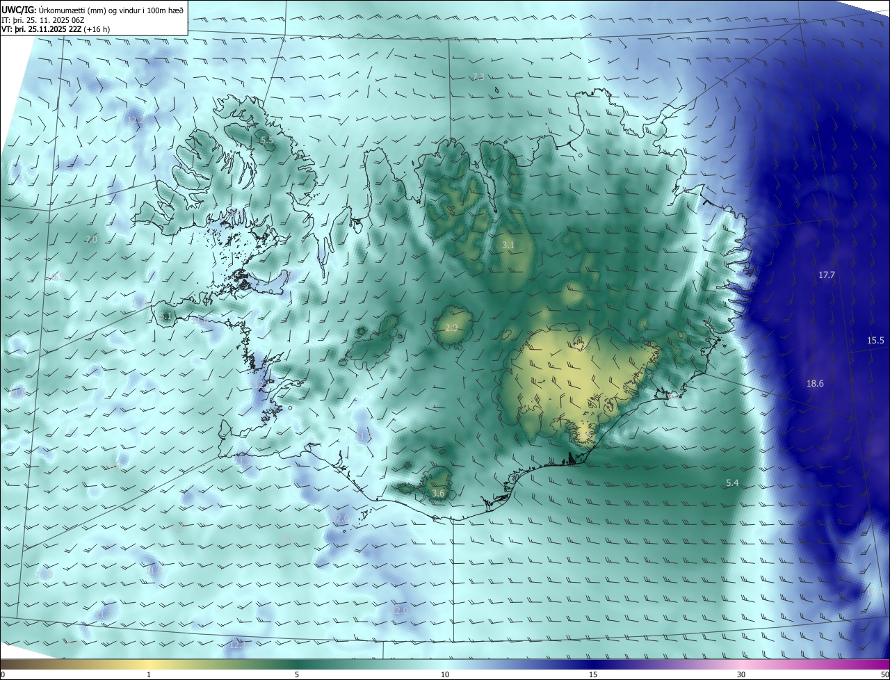Click the 17.7 value over the eastern ocean
This screenshot has width=890, height=680.
826,275
